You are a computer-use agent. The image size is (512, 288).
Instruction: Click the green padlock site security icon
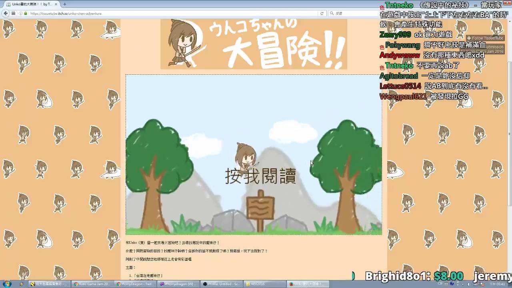point(26,13)
